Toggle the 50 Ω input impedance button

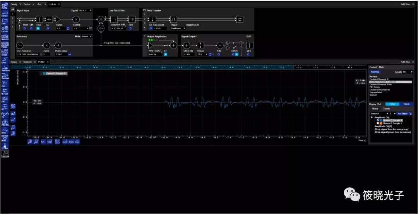coord(38,28)
